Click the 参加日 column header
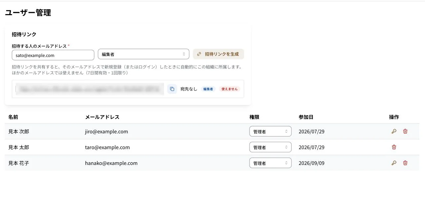The width and height of the screenshot is (425, 213). [x=306, y=117]
